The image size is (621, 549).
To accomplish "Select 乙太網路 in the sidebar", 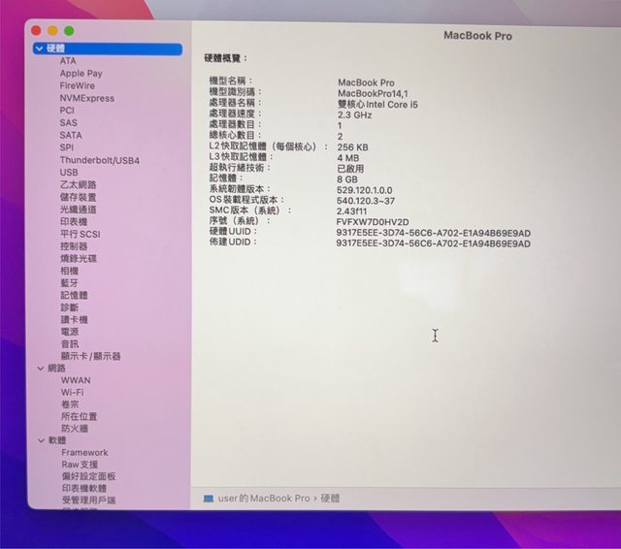I will [x=78, y=185].
